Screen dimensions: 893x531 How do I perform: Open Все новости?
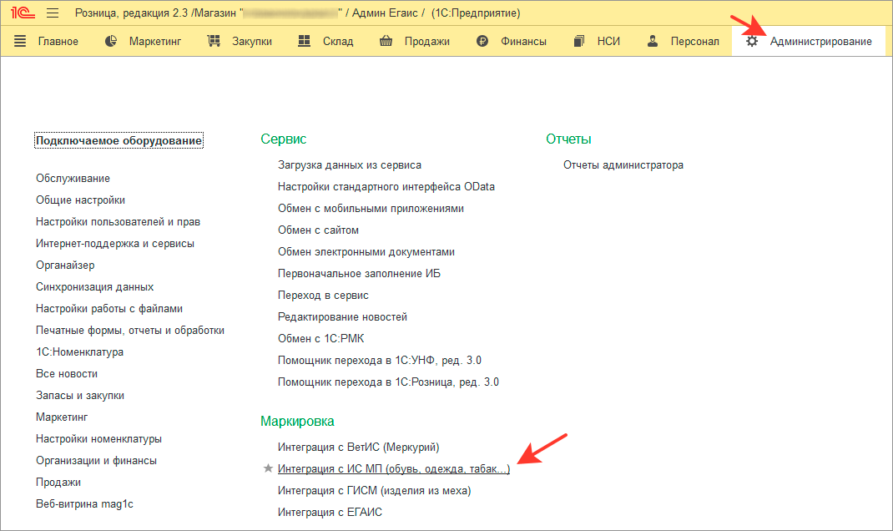tap(67, 373)
